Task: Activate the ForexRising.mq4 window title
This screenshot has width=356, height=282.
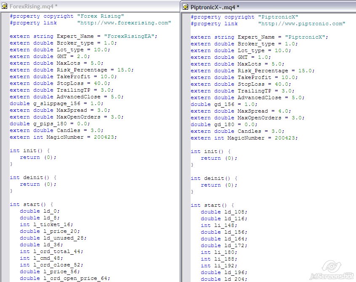Action: 33,6
